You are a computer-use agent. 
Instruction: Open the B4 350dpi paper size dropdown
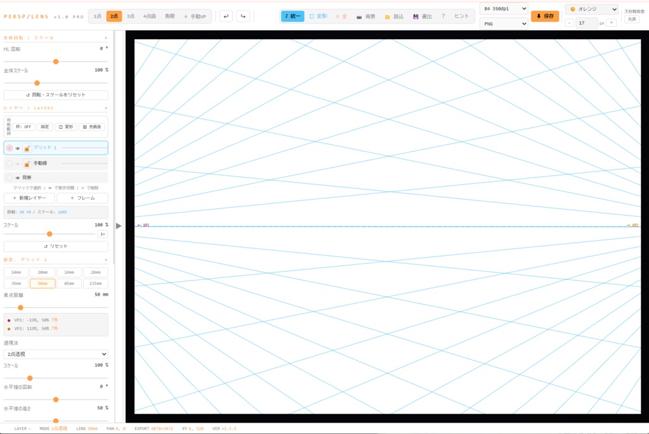click(x=504, y=9)
